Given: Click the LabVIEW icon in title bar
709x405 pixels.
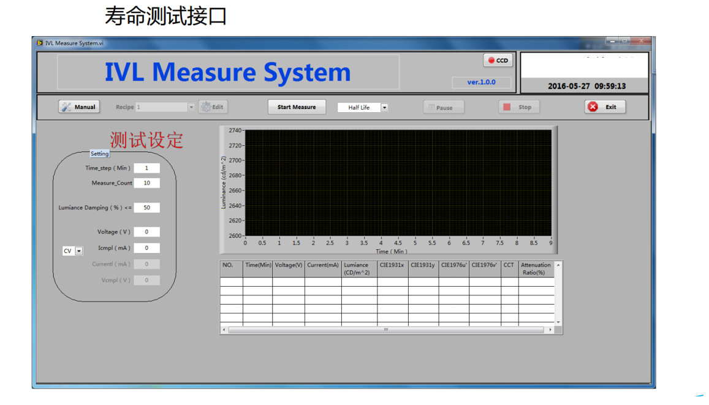Looking at the screenshot, I should tap(39, 43).
